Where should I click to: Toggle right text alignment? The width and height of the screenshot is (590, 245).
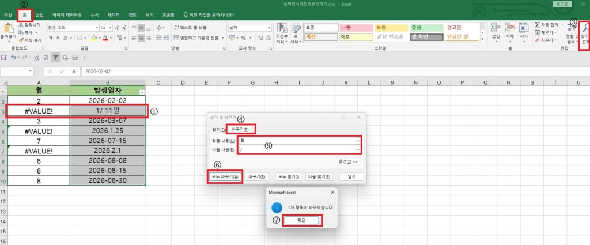coord(149,38)
